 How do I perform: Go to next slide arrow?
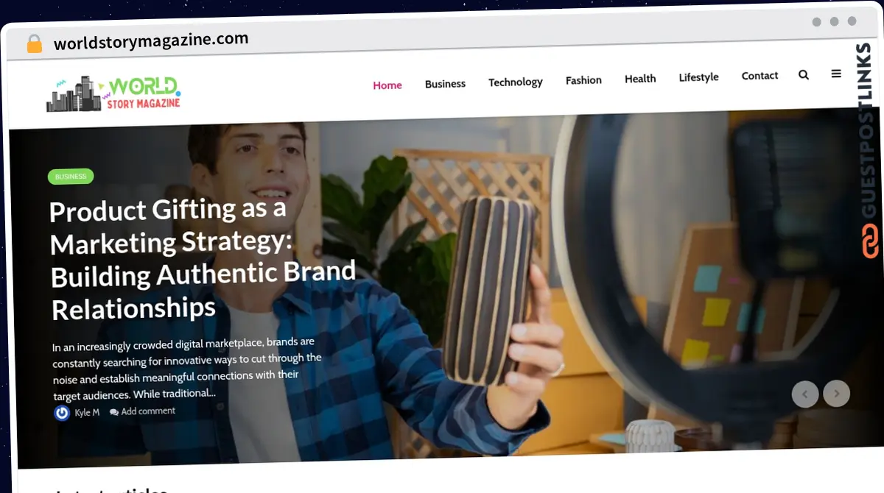(836, 394)
